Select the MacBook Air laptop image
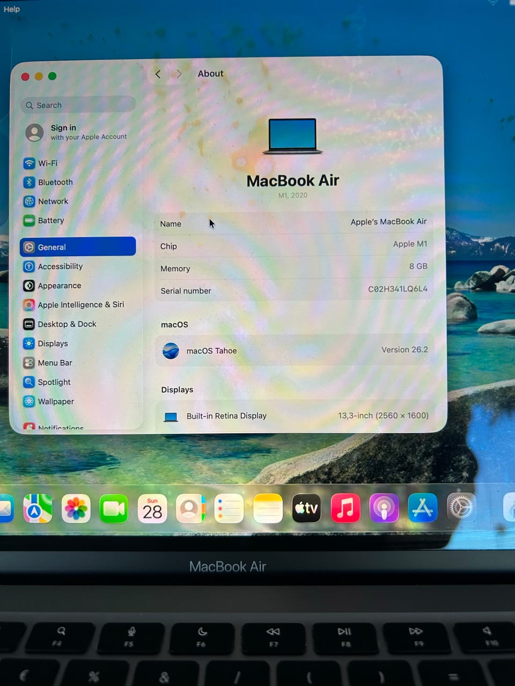 (292, 137)
